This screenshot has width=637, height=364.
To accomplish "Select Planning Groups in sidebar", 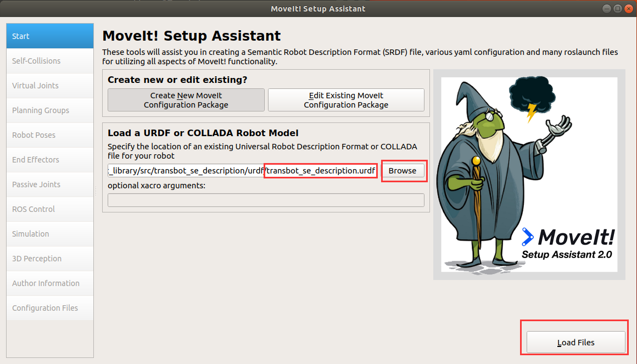I will point(50,110).
